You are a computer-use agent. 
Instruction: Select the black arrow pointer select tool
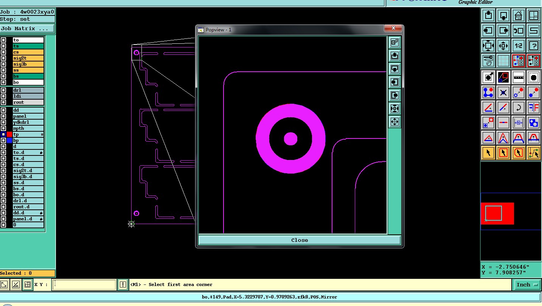tap(488, 153)
